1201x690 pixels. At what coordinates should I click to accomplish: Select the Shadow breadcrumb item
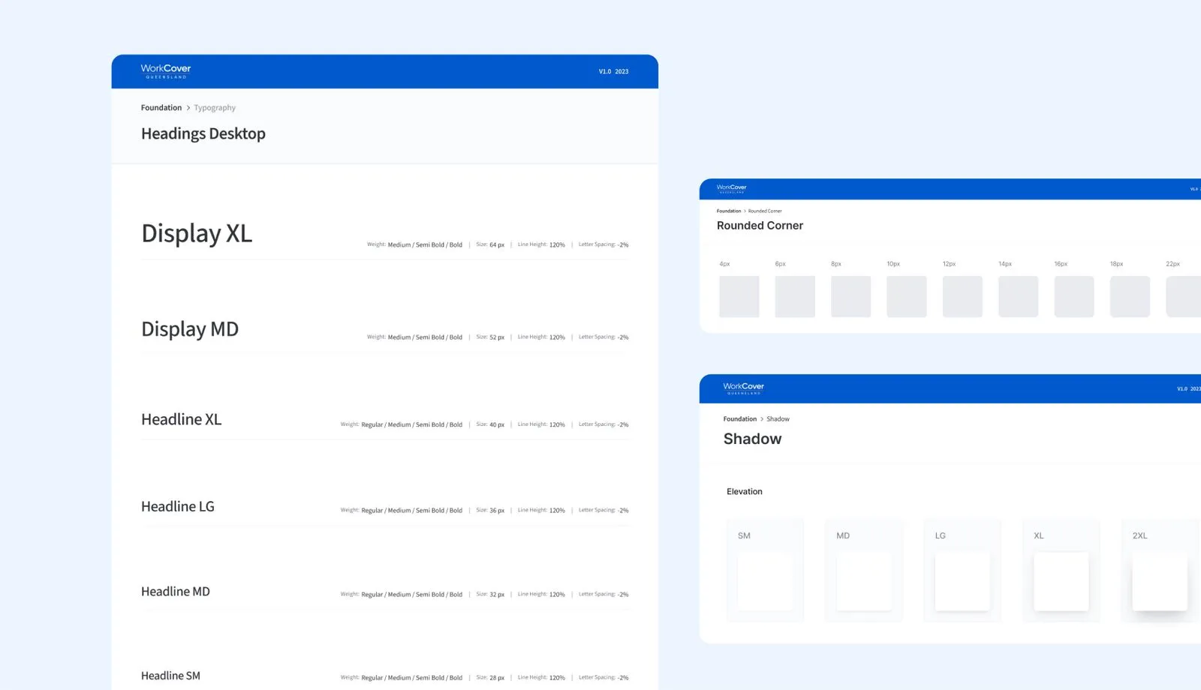[778, 419]
